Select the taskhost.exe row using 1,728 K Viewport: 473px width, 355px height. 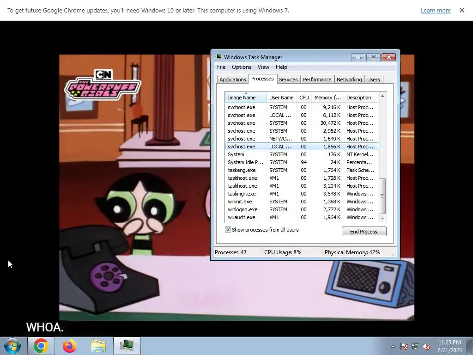[302, 178]
